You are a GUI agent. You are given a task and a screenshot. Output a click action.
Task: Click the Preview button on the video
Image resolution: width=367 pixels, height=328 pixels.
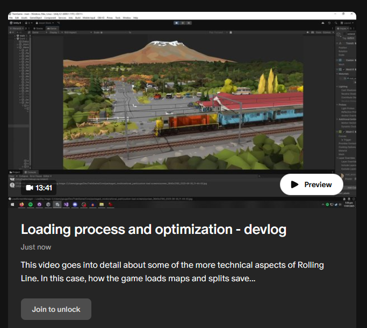click(311, 184)
